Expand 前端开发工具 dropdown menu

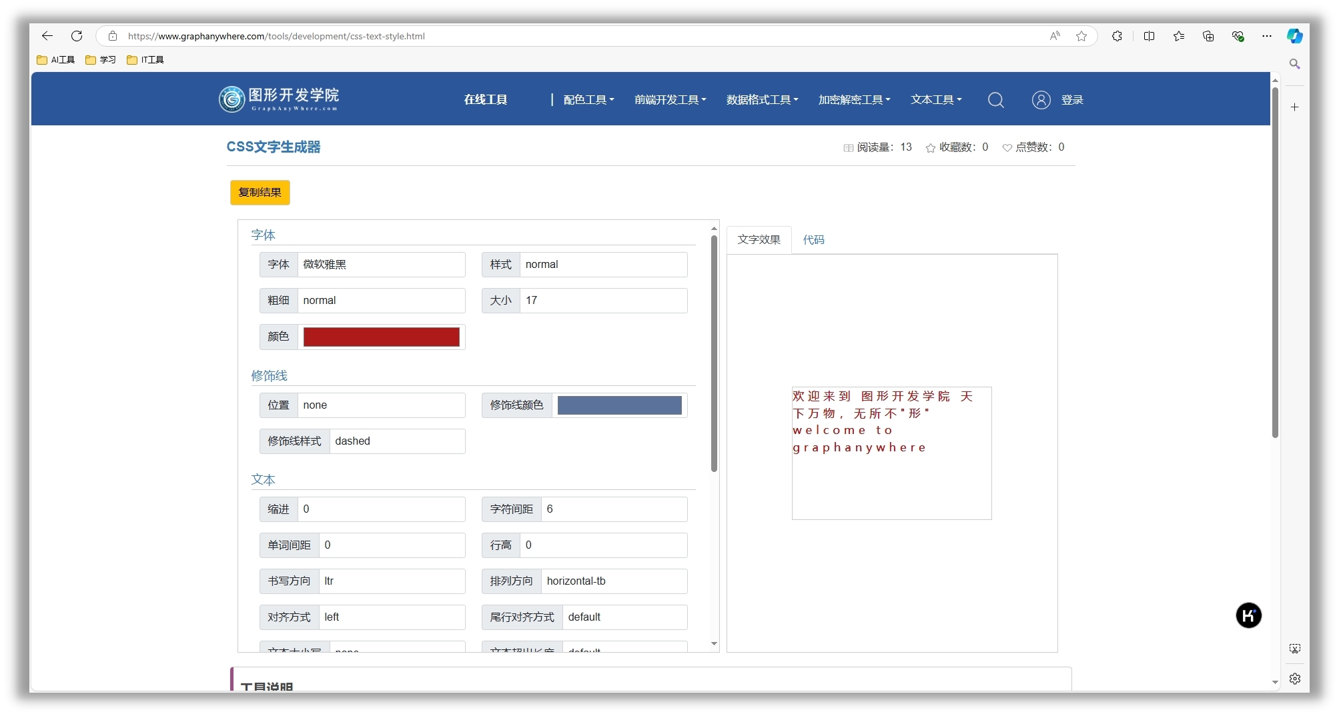click(x=670, y=100)
